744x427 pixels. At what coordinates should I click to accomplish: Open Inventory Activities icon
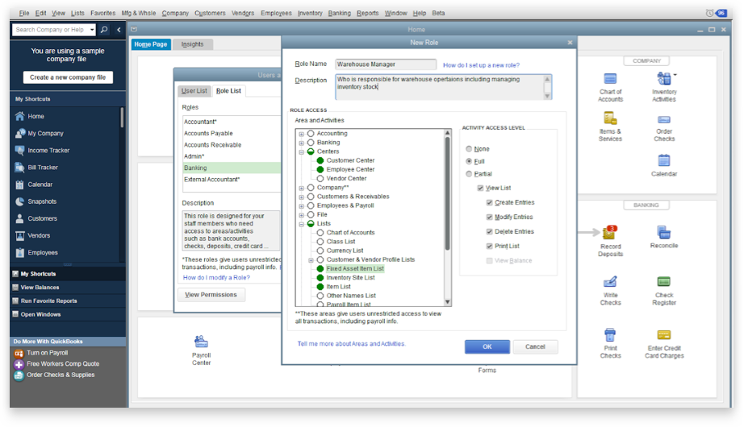[x=664, y=78]
